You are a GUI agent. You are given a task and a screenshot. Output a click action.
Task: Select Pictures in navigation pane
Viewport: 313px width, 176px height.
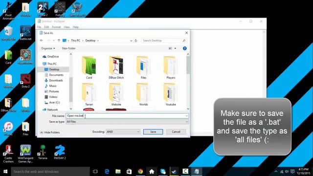click(52, 91)
